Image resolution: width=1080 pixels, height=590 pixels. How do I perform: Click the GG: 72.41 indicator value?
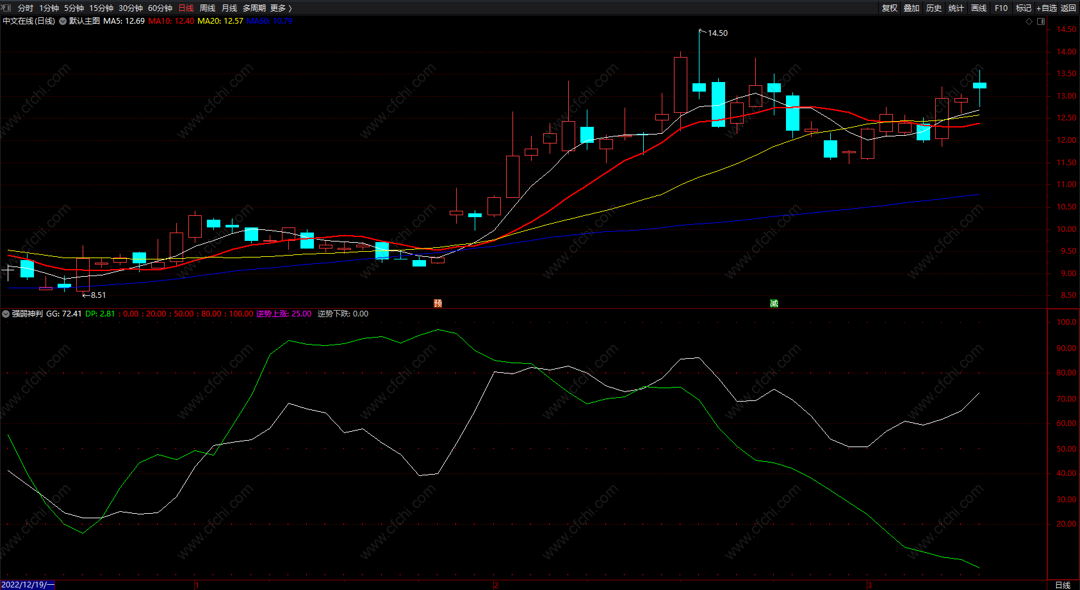64,314
